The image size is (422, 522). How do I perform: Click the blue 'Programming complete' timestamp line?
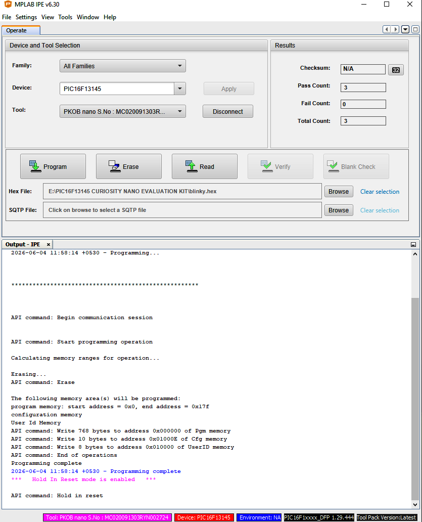[96, 471]
